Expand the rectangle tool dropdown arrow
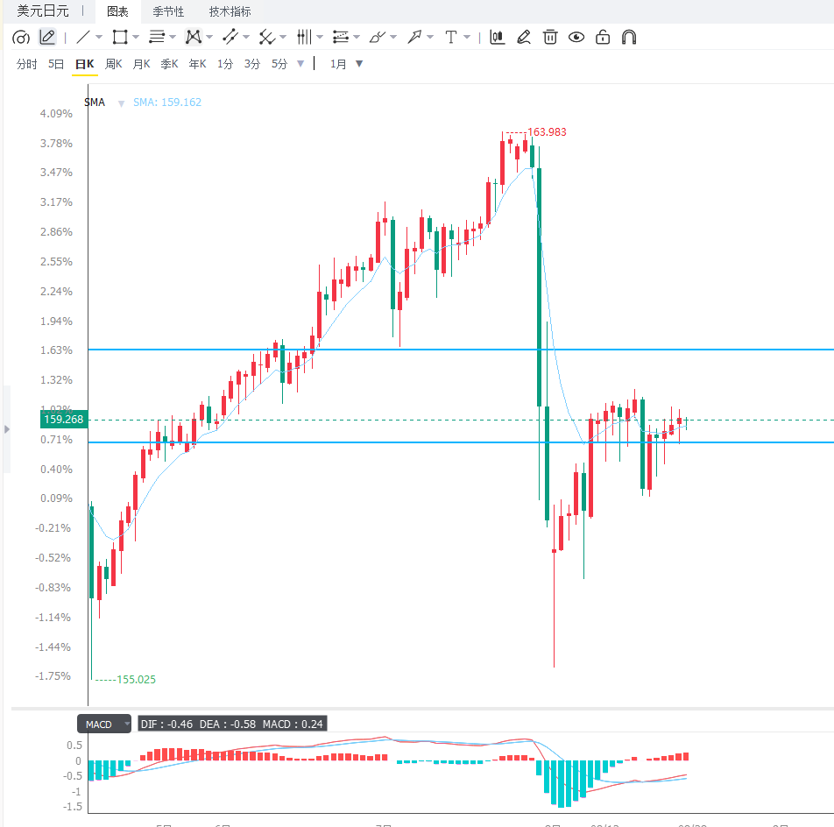This screenshot has height=827, width=834. (136, 37)
